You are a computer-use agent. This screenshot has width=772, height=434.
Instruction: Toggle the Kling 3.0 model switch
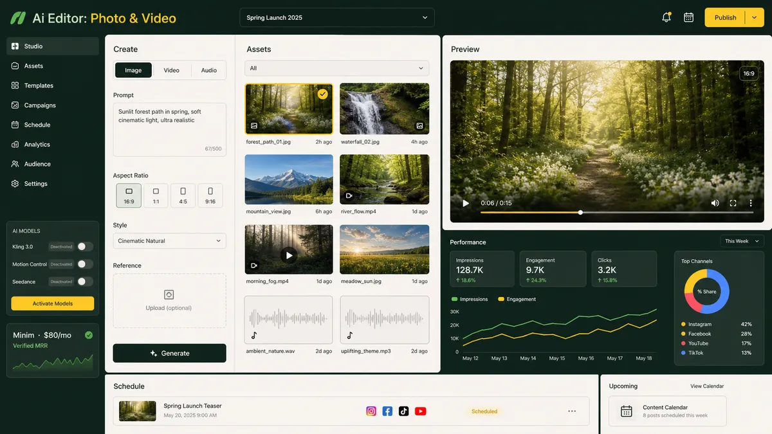click(85, 246)
